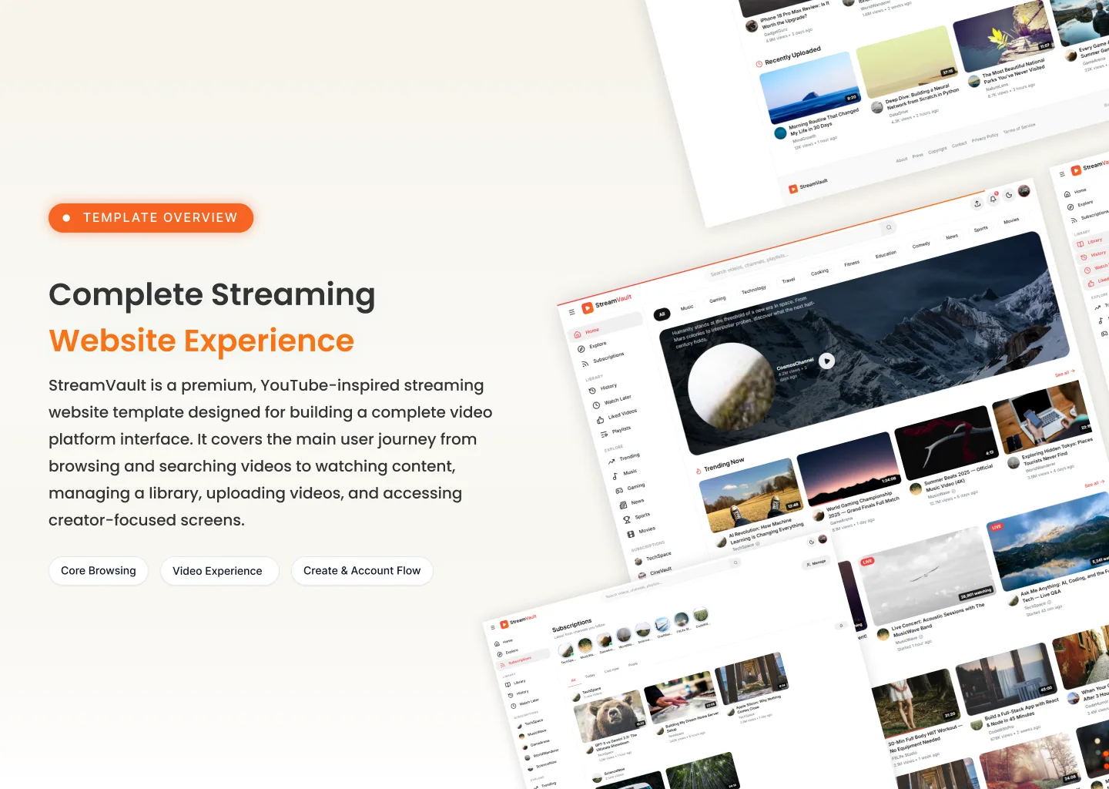This screenshot has width=1109, height=789.
Task: Open AI Revolution video thumbnail
Action: coord(752,495)
